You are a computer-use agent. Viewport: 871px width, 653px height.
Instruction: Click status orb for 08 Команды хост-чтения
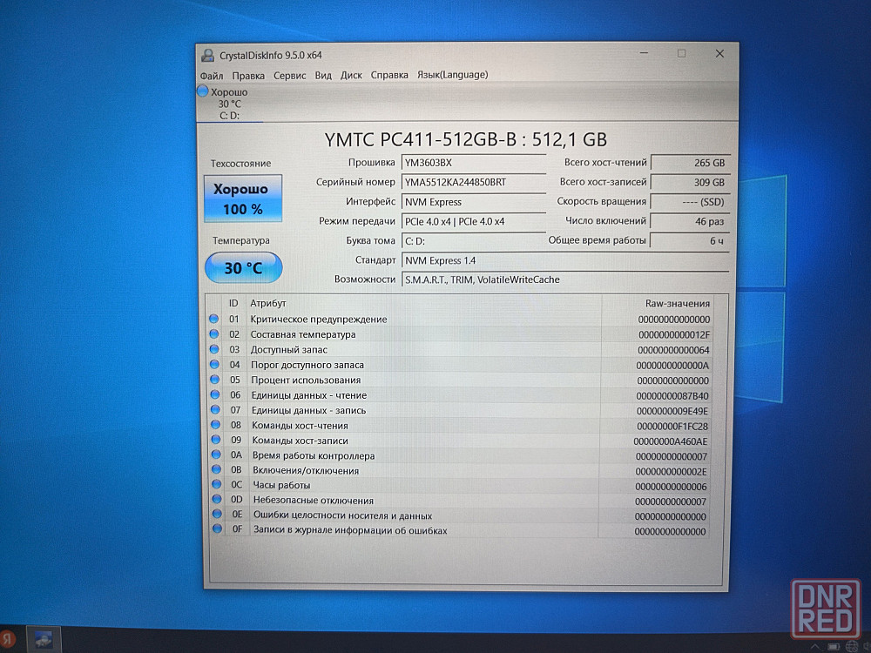215,425
